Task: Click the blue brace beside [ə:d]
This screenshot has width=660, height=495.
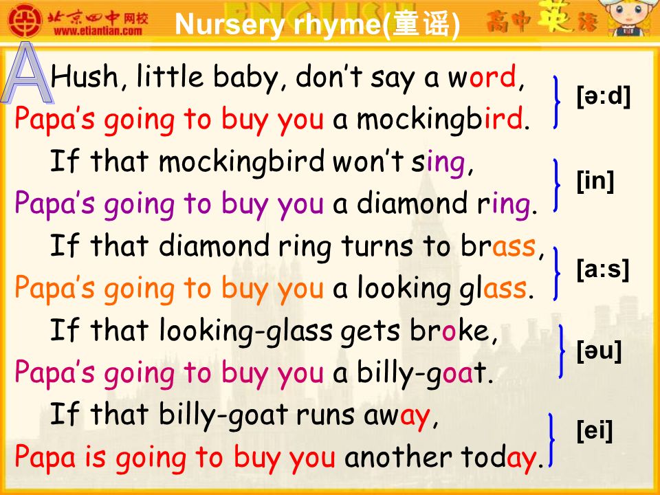Action: pos(557,102)
